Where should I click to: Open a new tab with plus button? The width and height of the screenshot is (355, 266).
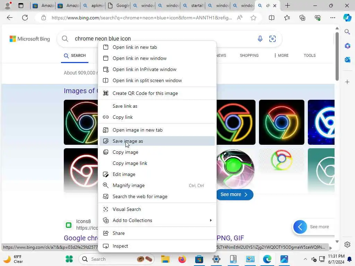pyautogui.click(x=287, y=6)
